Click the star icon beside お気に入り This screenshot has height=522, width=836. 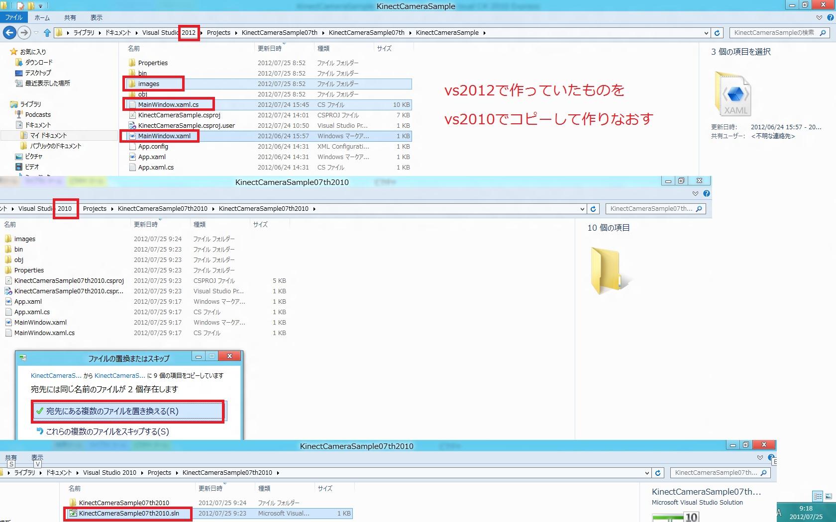[x=13, y=51]
